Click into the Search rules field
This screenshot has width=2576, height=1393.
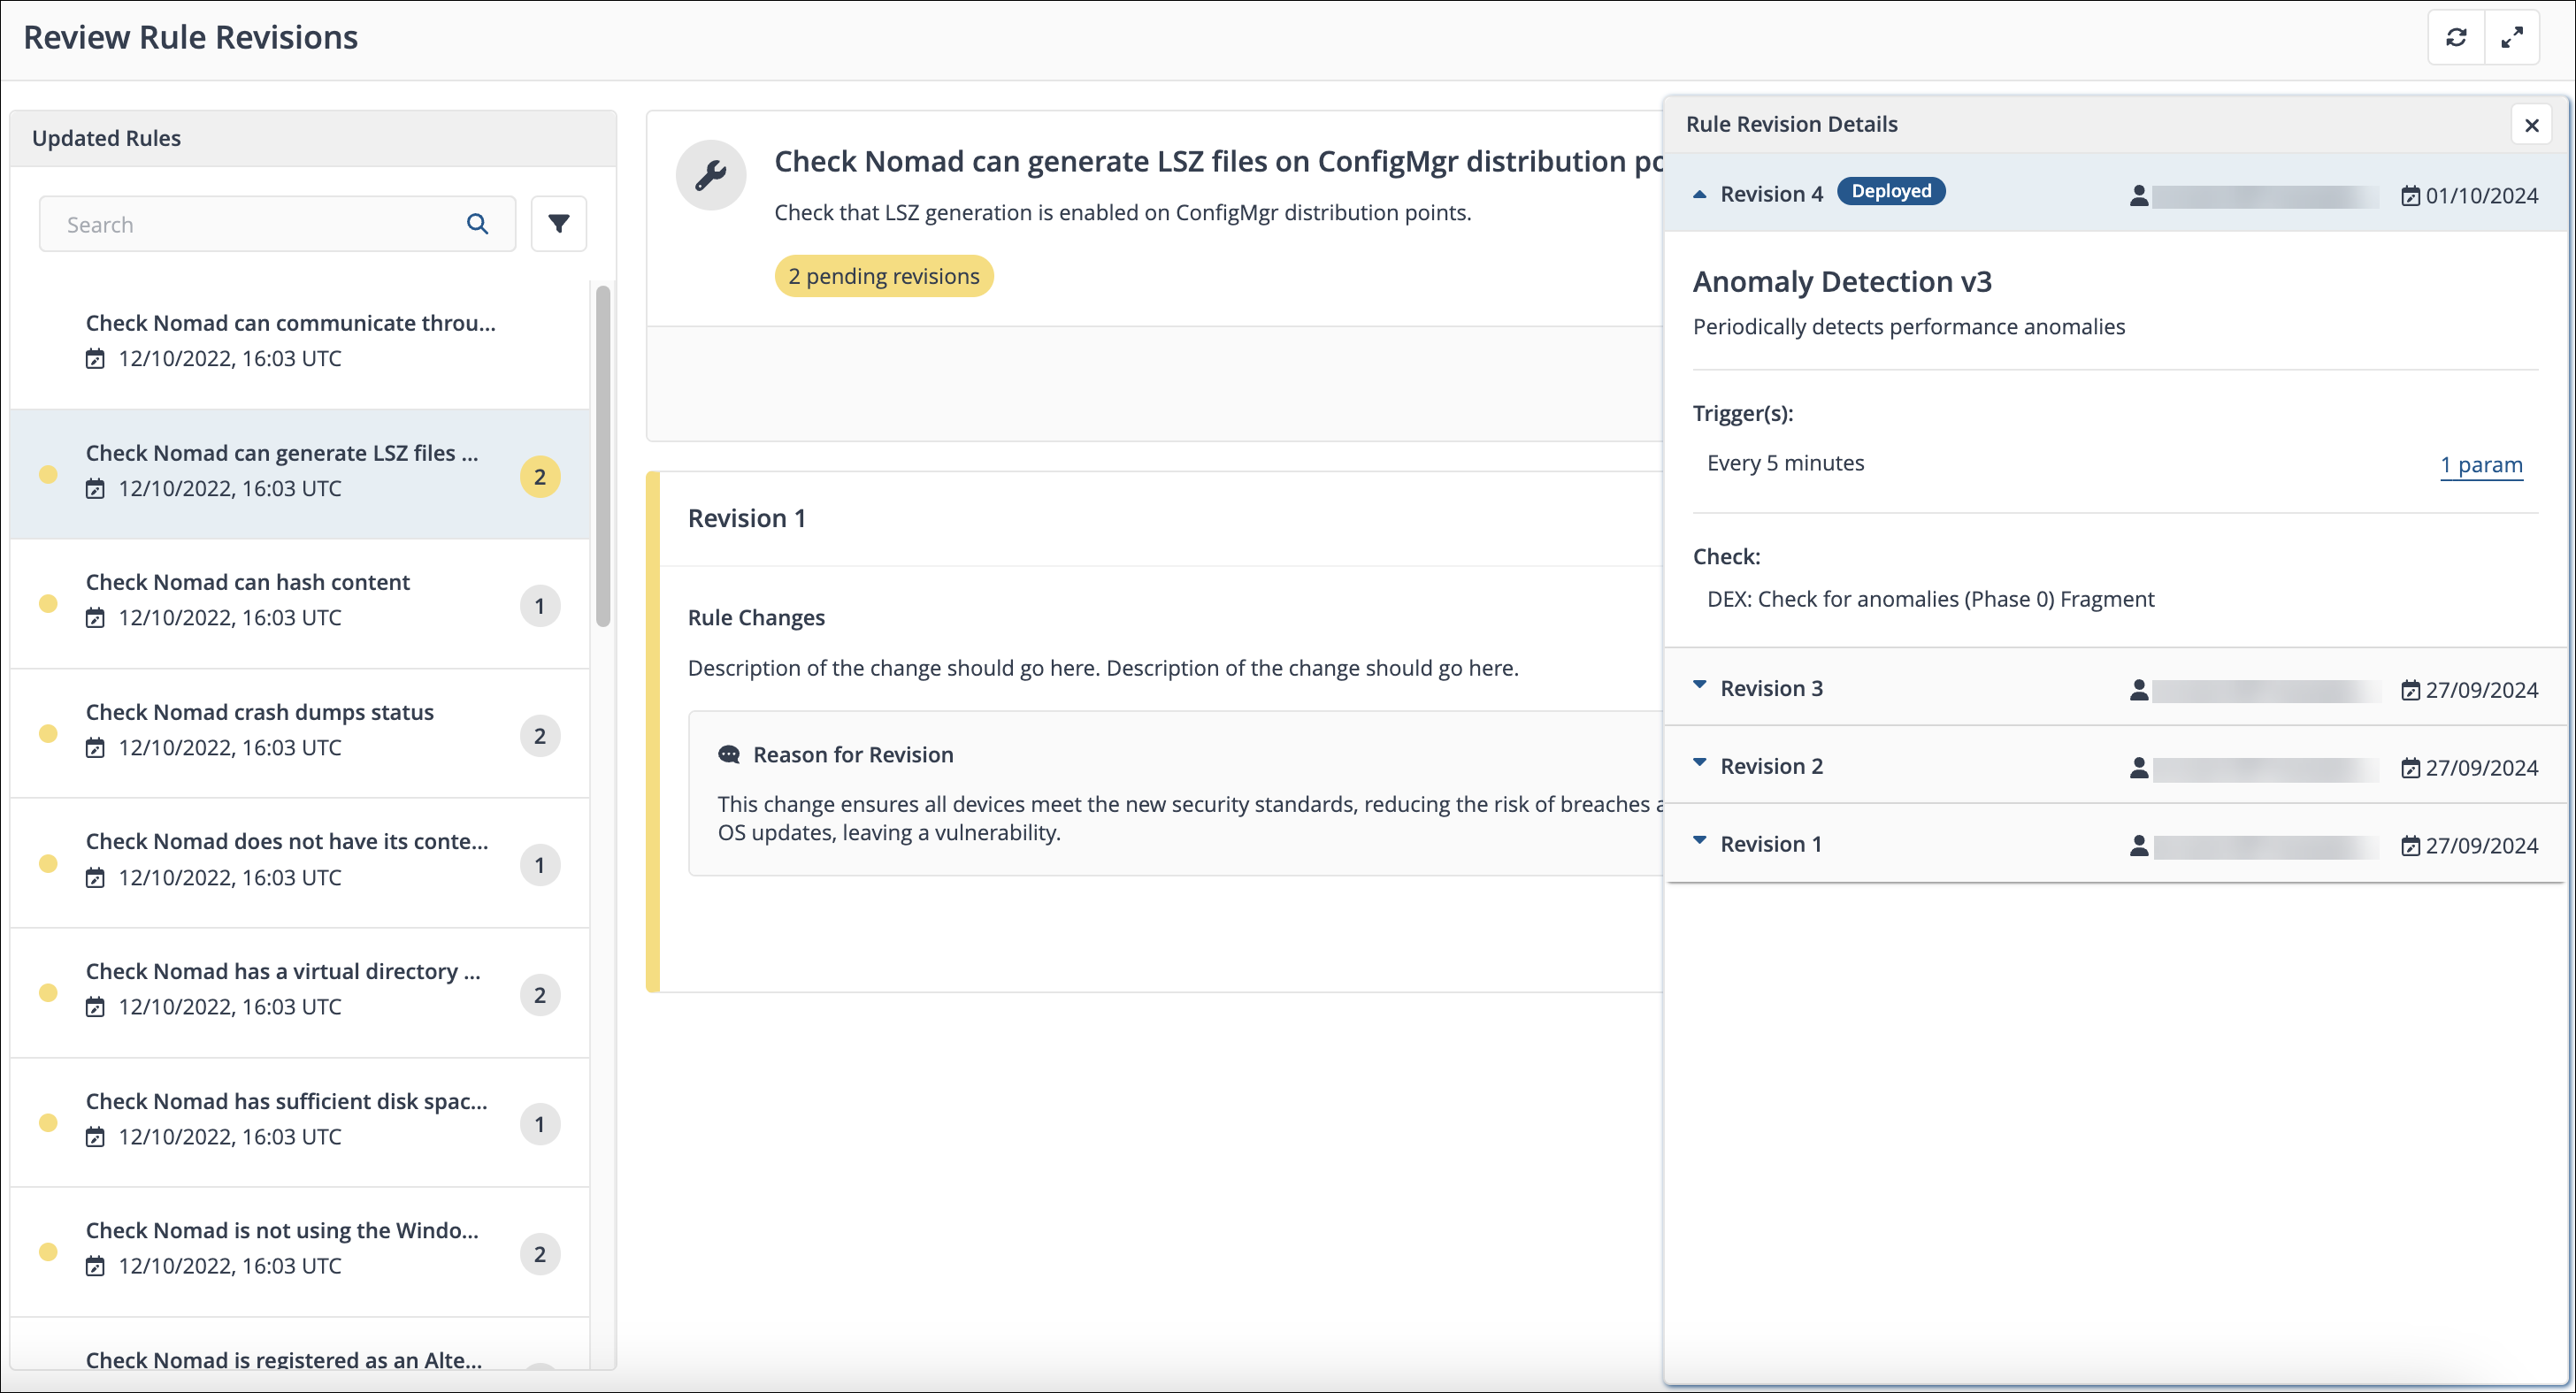point(250,224)
